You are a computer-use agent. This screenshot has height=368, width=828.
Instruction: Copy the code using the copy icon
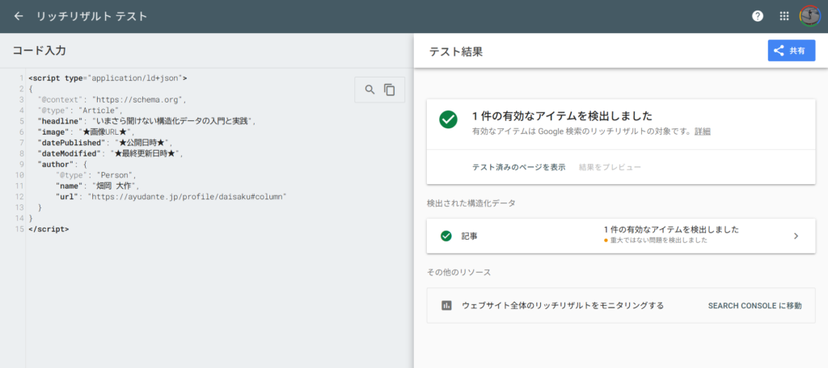(x=389, y=90)
